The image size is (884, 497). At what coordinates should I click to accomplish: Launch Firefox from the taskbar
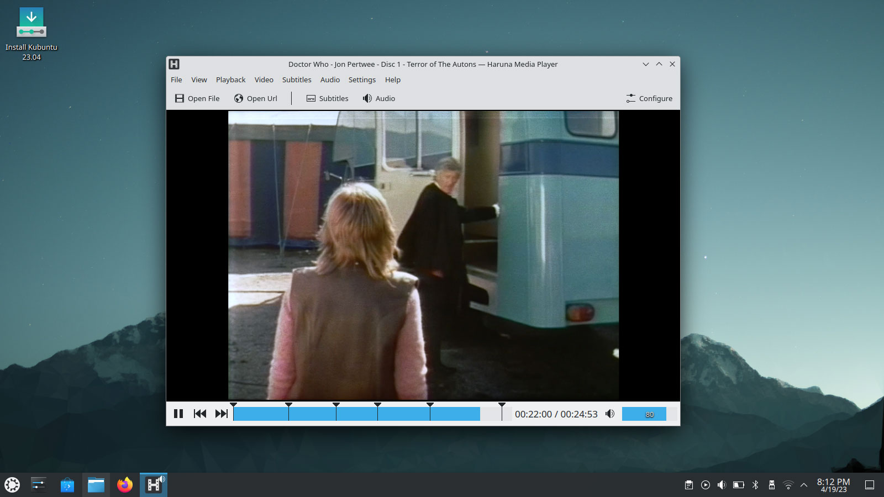[x=125, y=485]
